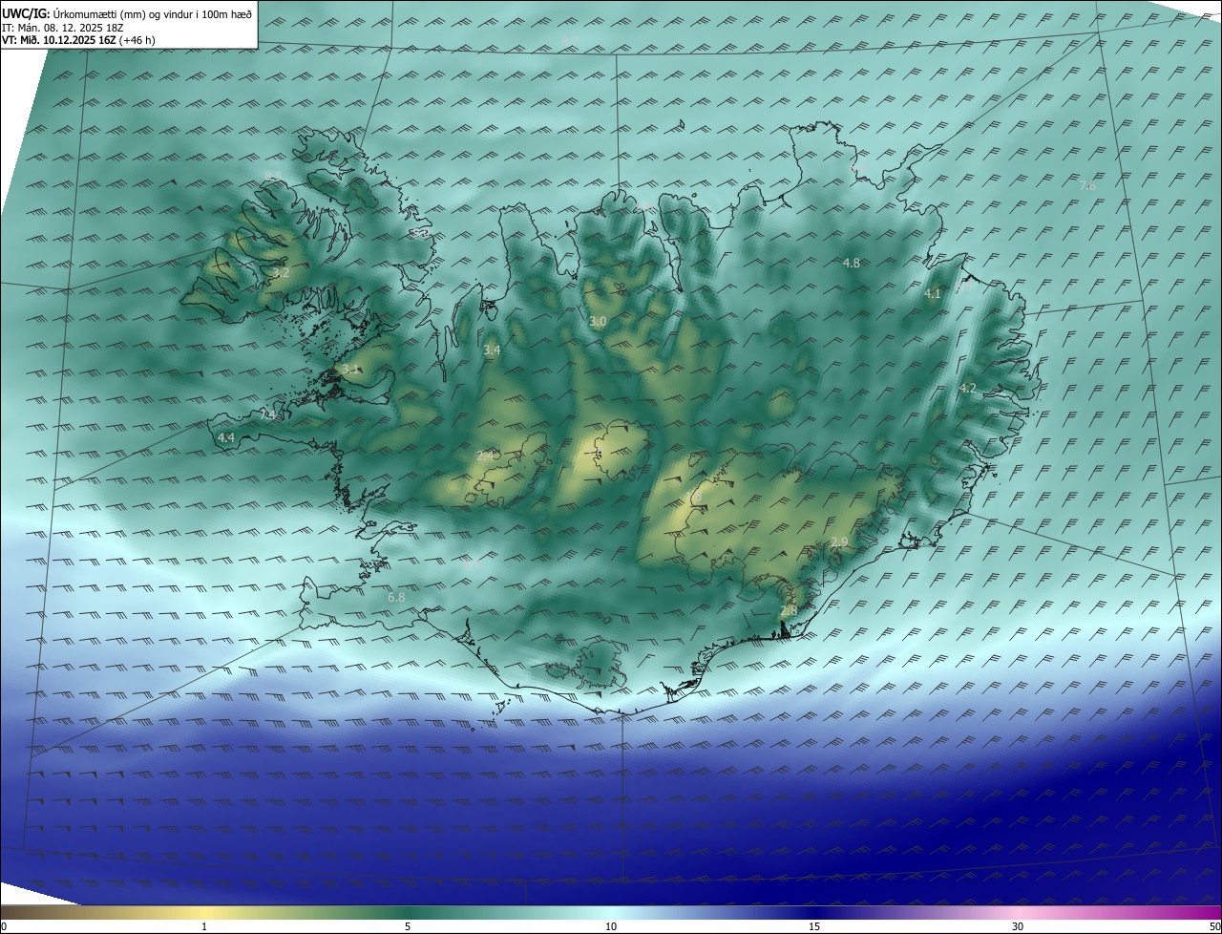Screen dimensions: 1222x934
Task: Click the 4.2 value on the map
Action: click(x=968, y=389)
